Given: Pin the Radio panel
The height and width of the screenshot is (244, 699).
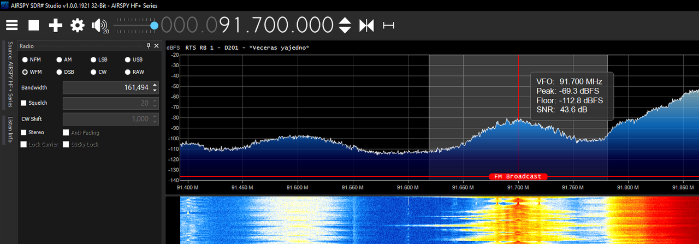Looking at the screenshot, I should click(x=149, y=46).
